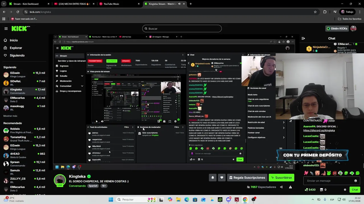
Task: Collapse the chat panel arrow icon
Action: point(303,38)
